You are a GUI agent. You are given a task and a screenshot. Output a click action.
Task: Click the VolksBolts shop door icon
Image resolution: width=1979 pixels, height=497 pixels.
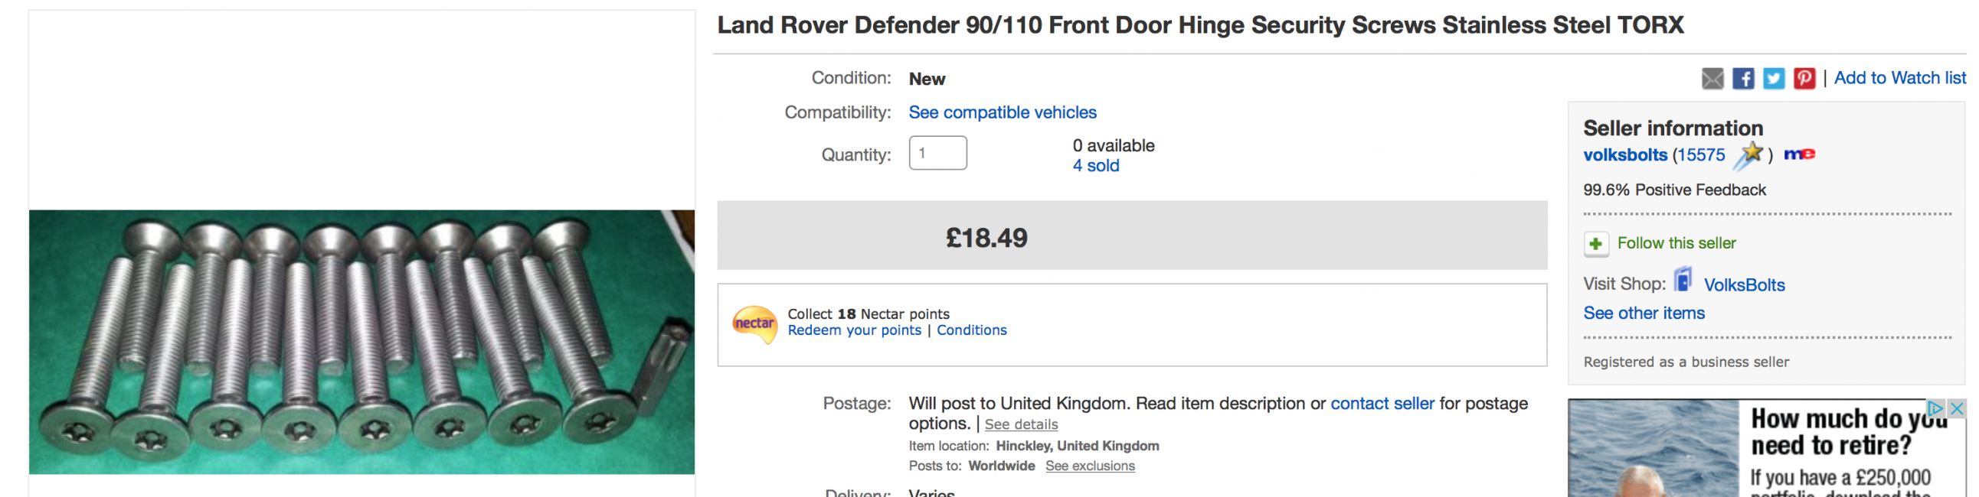pyautogui.click(x=1683, y=280)
